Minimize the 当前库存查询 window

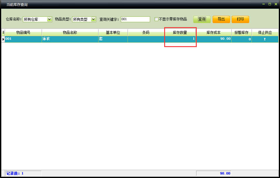pyautogui.click(x=264, y=4)
